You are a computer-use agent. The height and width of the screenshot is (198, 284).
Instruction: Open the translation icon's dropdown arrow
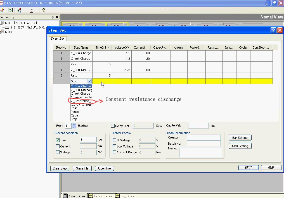click(24, 10)
